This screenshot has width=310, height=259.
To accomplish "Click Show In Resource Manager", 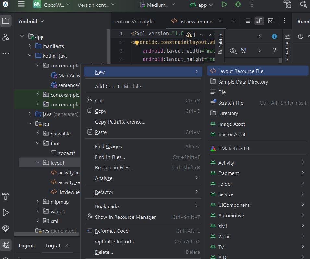I will pyautogui.click(x=143, y=217).
